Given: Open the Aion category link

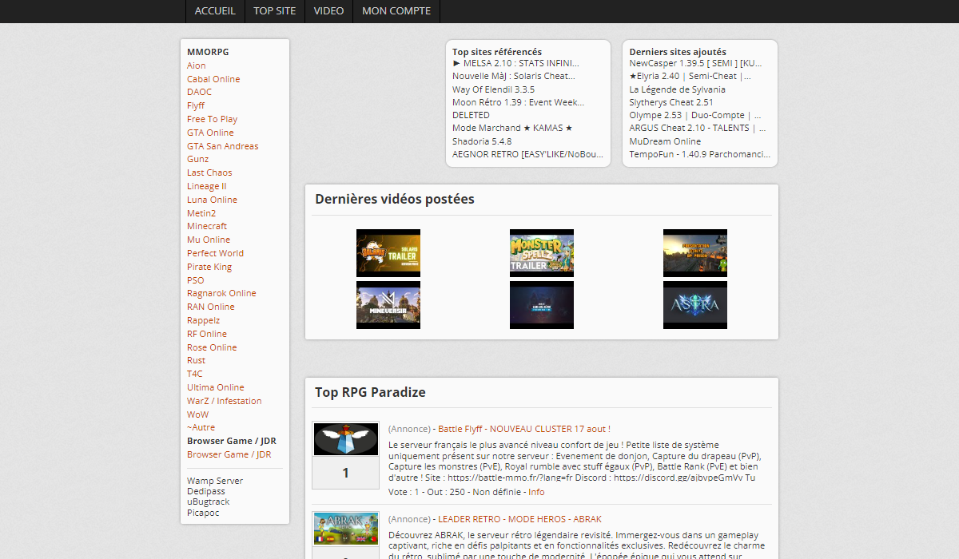Looking at the screenshot, I should 197,65.
